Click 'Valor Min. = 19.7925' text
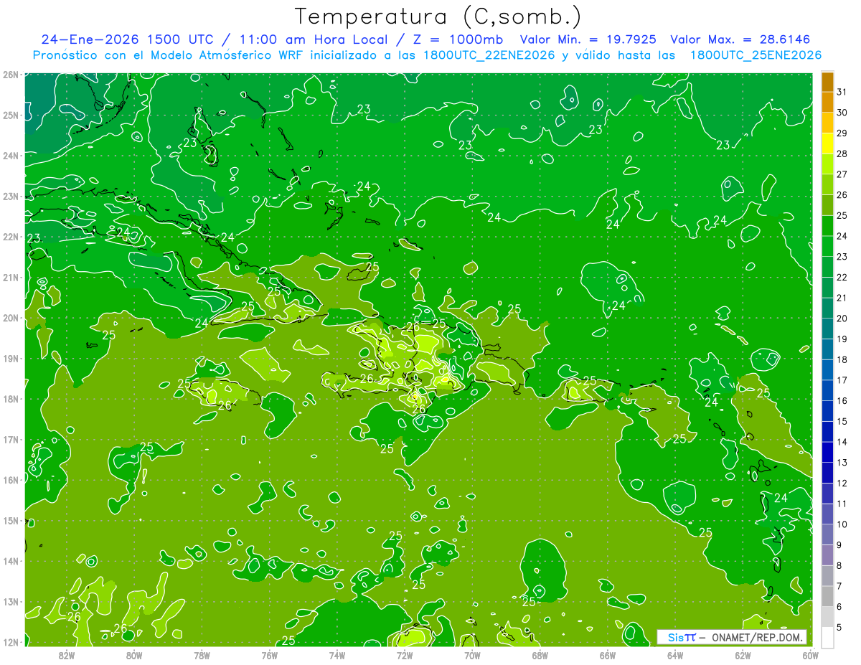Screen dimensions: 861x665 click(x=588, y=39)
